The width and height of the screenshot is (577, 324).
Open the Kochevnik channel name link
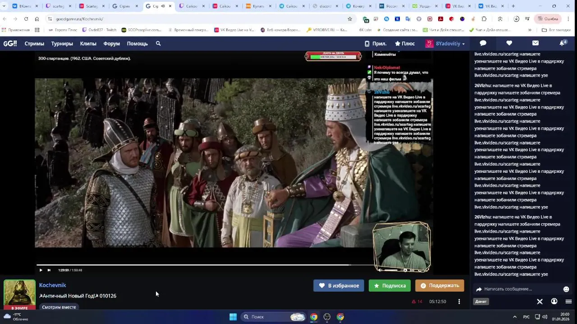[52, 285]
